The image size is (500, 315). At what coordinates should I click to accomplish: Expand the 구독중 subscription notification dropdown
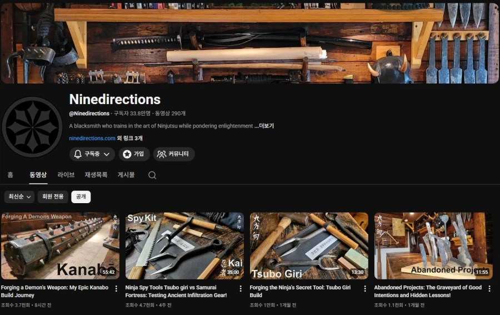pyautogui.click(x=92, y=154)
